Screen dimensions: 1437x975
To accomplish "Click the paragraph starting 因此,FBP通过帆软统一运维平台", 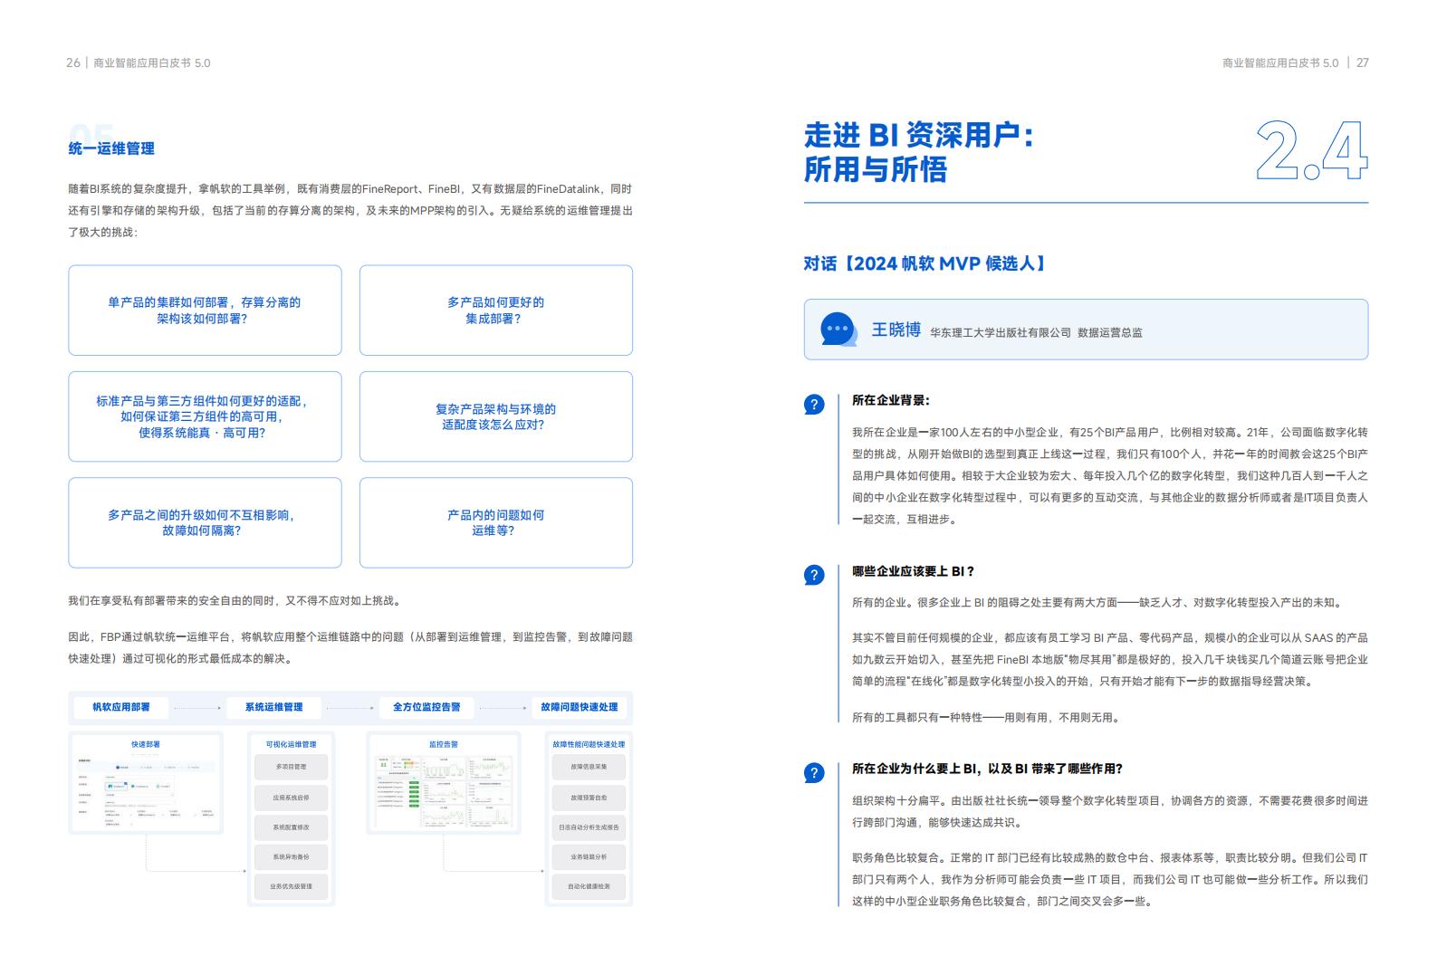I will click(350, 647).
